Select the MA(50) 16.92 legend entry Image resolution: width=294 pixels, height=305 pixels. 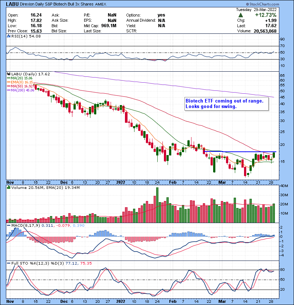pyautogui.click(x=21, y=86)
